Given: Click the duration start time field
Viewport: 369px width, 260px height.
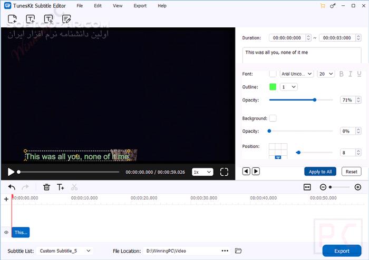Looking at the screenshot, I should coord(287,38).
